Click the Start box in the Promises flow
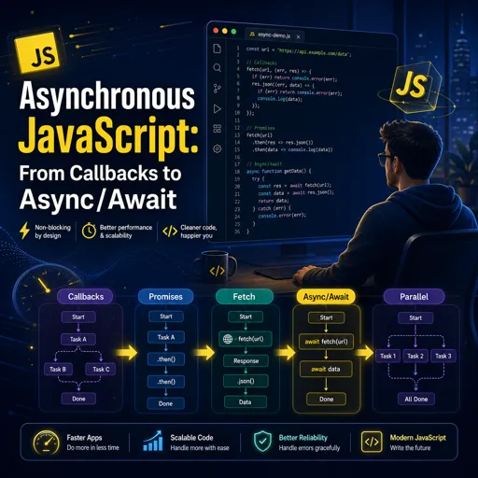Viewport: 478px width, 478px height. click(x=166, y=316)
